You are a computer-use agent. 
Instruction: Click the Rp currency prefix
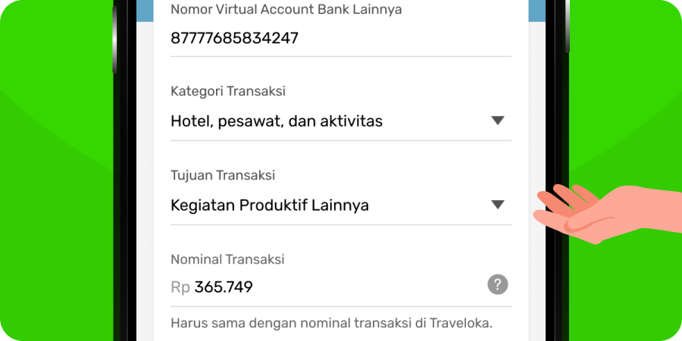tap(180, 287)
